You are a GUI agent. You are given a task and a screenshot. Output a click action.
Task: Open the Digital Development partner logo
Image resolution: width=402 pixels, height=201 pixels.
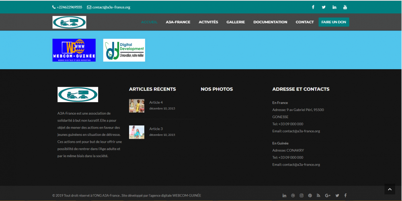[x=124, y=50]
